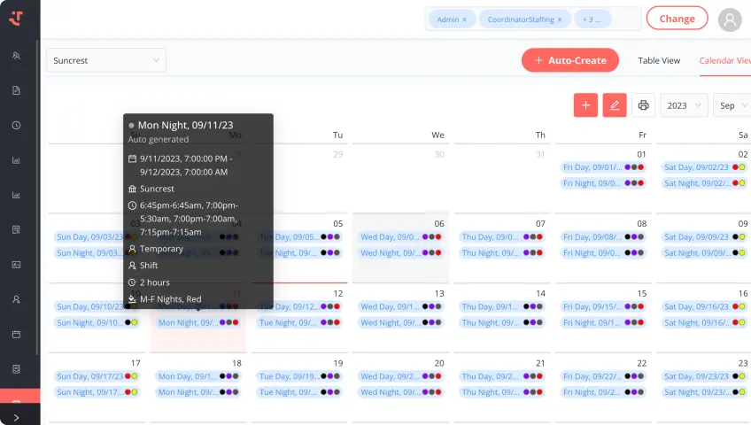Screen dimensions: 751x425
Task: Open Fri Night shift on the 22nd
Action: pos(603,392)
